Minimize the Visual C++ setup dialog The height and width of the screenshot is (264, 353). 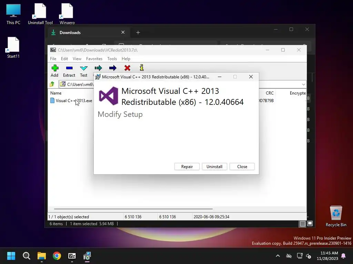click(x=220, y=77)
